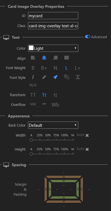Apply justified text alignment
The height and width of the screenshot is (211, 111).
click(x=67, y=58)
